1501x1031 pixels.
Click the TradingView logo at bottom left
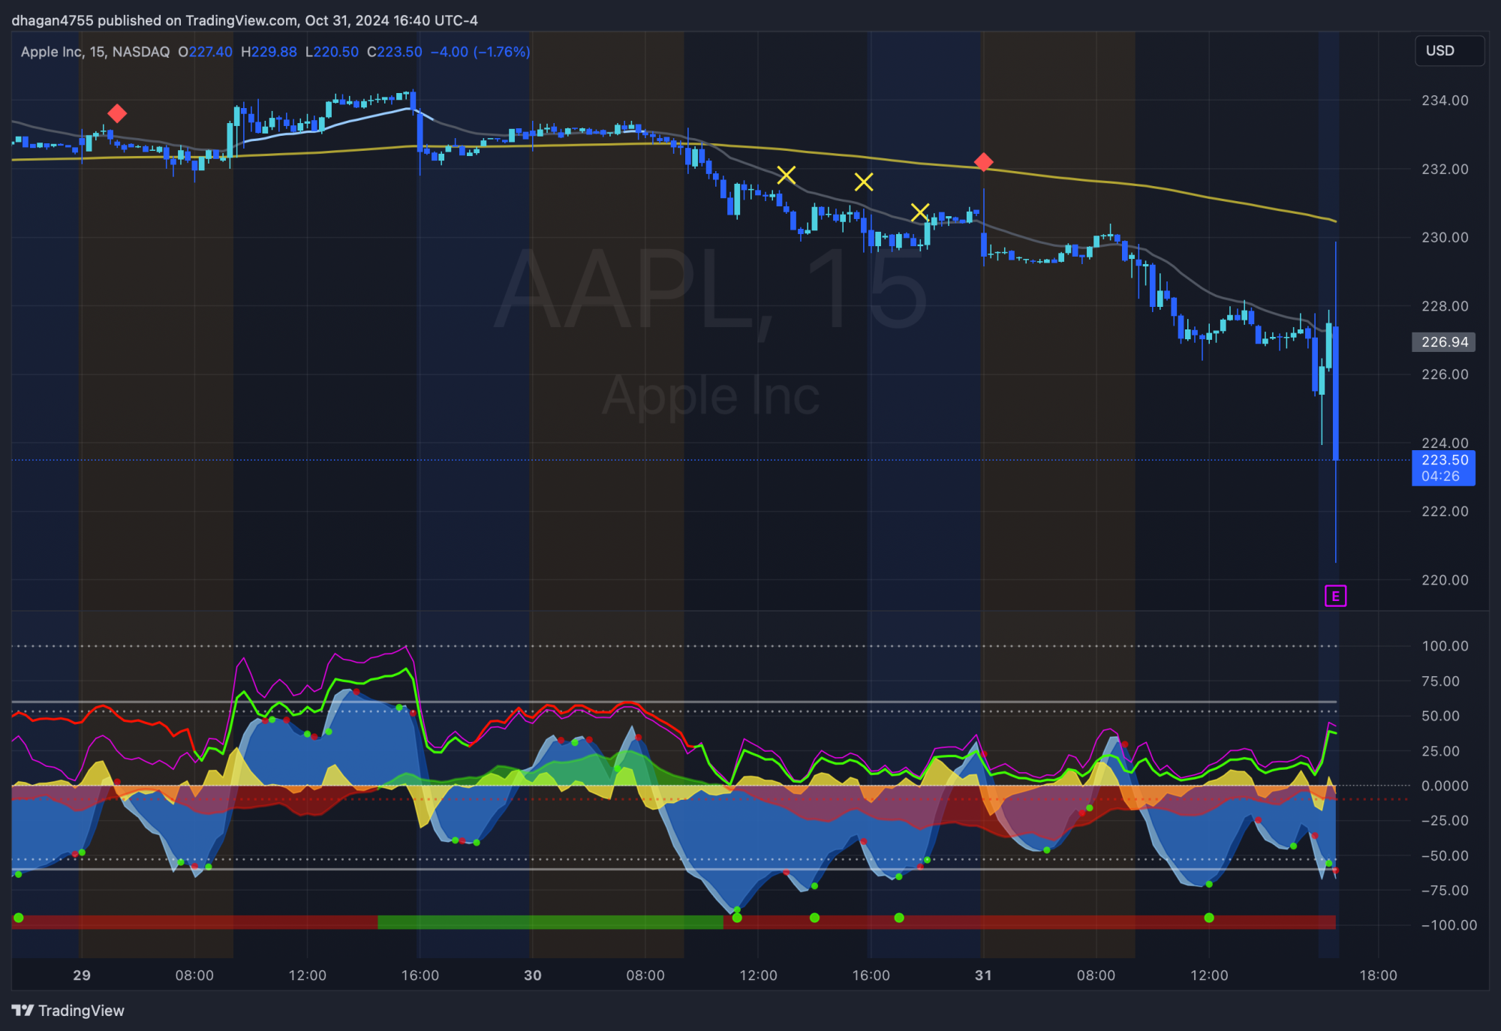[x=23, y=1010]
